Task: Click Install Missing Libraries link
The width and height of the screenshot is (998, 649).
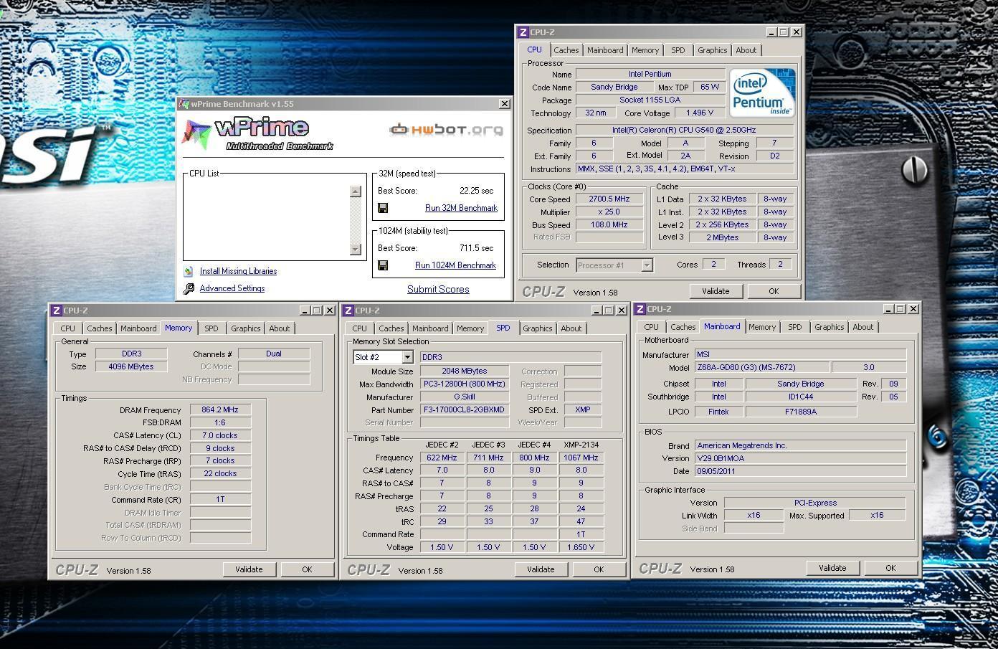Action: [x=238, y=271]
